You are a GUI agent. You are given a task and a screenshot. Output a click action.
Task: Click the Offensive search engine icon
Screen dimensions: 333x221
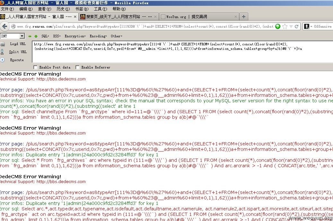tap(306, 26)
